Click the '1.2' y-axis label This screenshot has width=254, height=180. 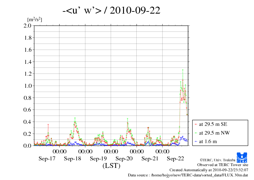27,74
